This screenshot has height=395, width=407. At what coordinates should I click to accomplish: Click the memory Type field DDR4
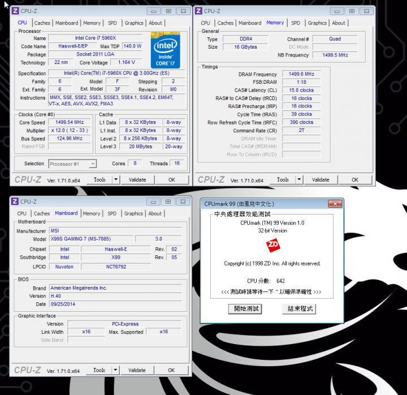click(x=245, y=39)
